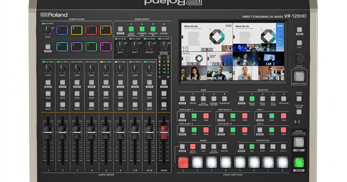Click the Audio Player LEVEL knob
This screenshot has width=347, height=182.
point(47,30)
